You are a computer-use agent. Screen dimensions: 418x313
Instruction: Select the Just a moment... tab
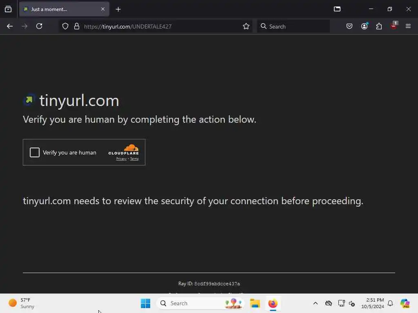[64, 9]
